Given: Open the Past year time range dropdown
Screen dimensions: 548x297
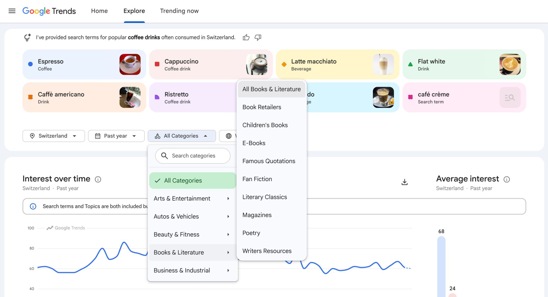Looking at the screenshot, I should pos(116,136).
